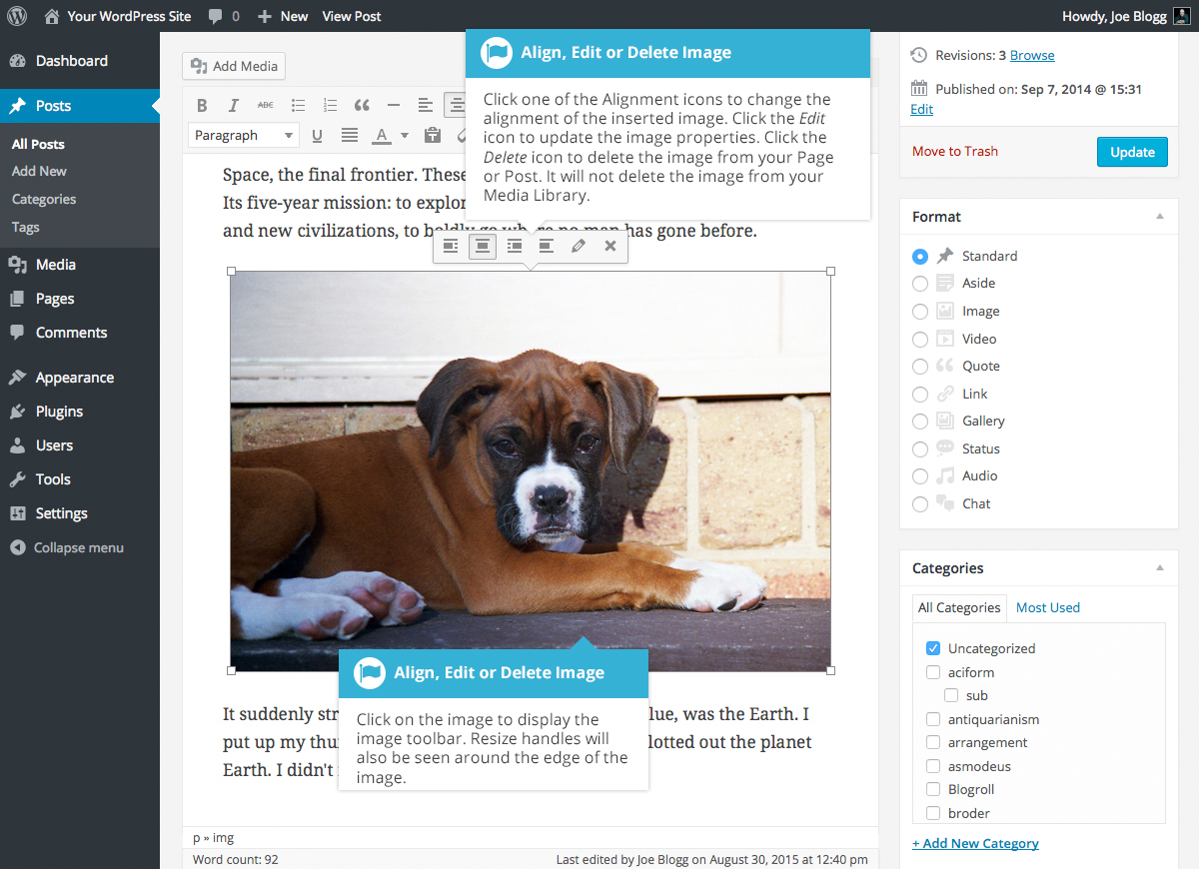Align image right in image toolbar
The width and height of the screenshot is (1199, 869).
(x=515, y=246)
